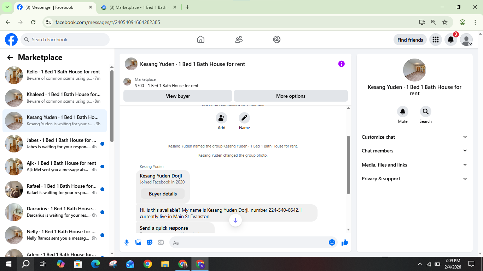Open Chrome zoom magnifier icon
The image size is (483, 271).
(433, 22)
